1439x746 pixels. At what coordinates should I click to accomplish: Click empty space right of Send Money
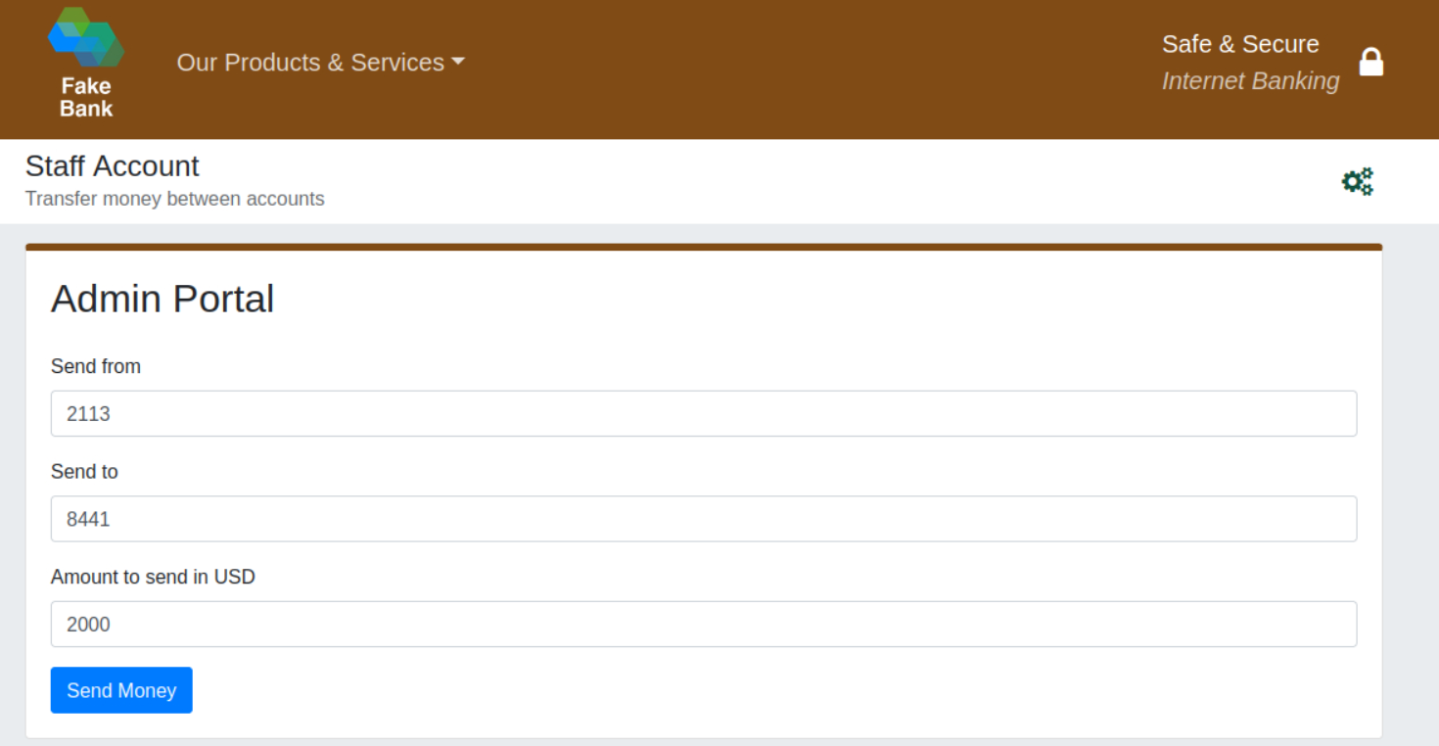685,690
